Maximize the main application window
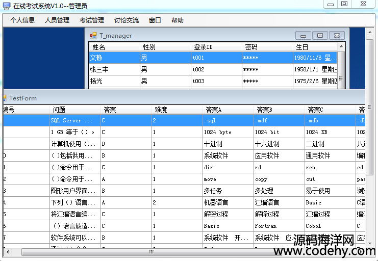The width and height of the screenshot is (378, 261). click(x=344, y=4)
